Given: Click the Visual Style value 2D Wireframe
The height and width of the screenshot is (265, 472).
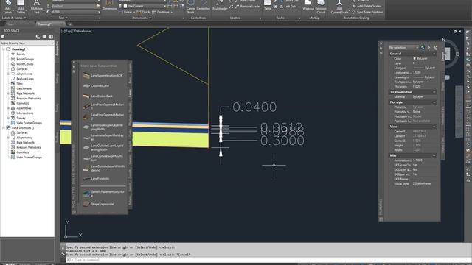Looking at the screenshot, I should click(x=422, y=183).
